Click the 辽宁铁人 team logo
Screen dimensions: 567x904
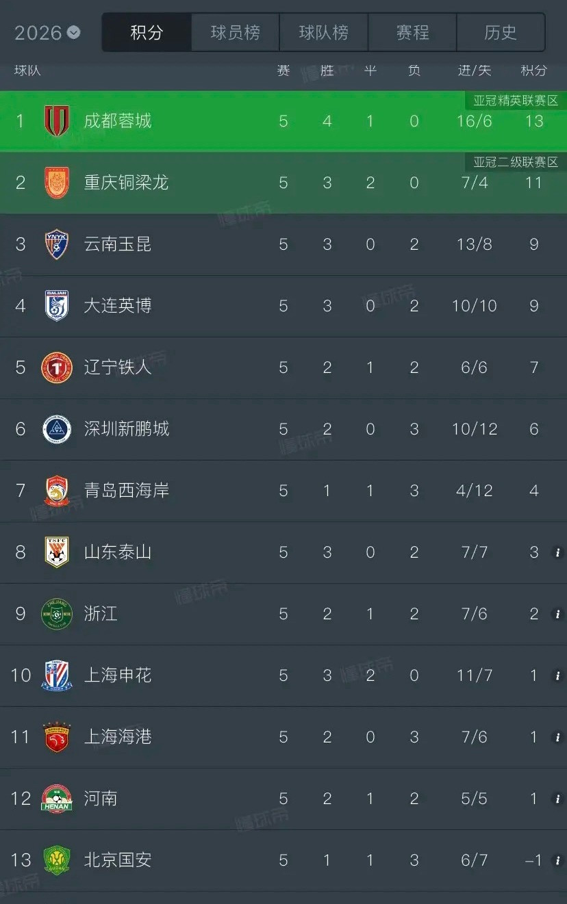coord(57,367)
